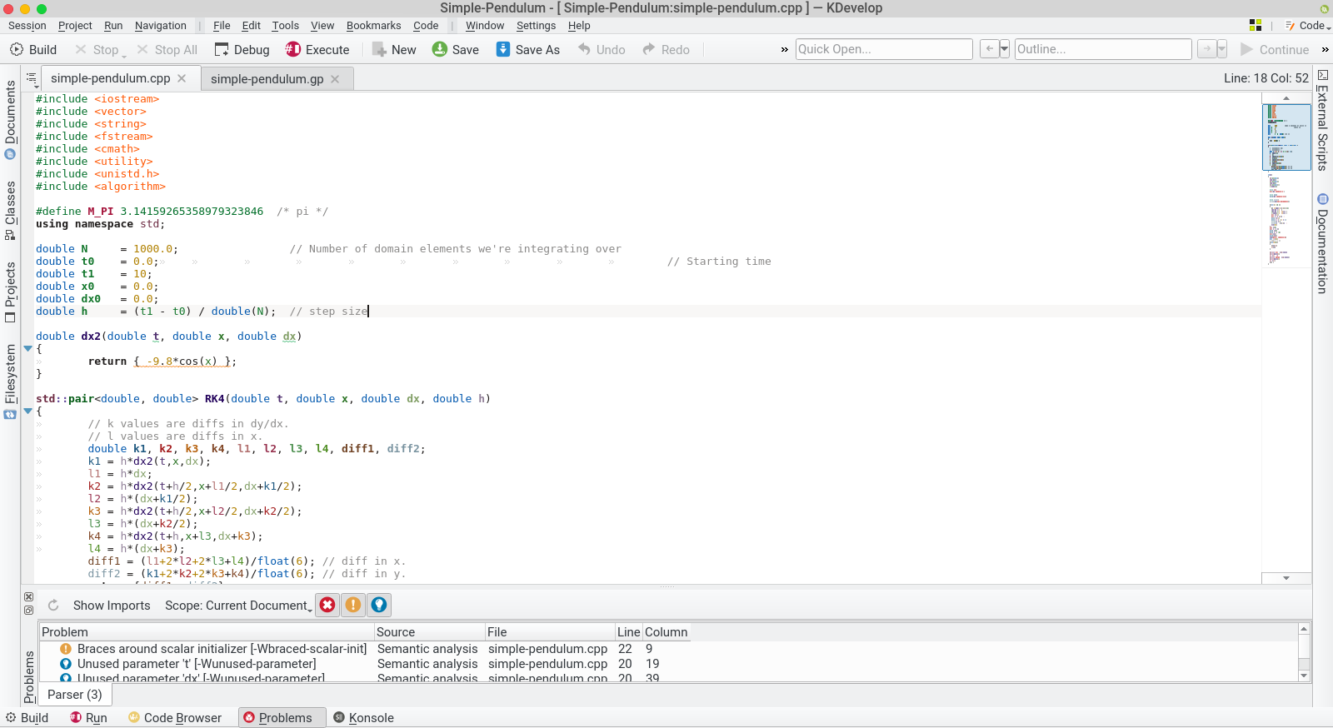The height and width of the screenshot is (728, 1333).
Task: Click the Quick Open search field
Action: tap(884, 49)
